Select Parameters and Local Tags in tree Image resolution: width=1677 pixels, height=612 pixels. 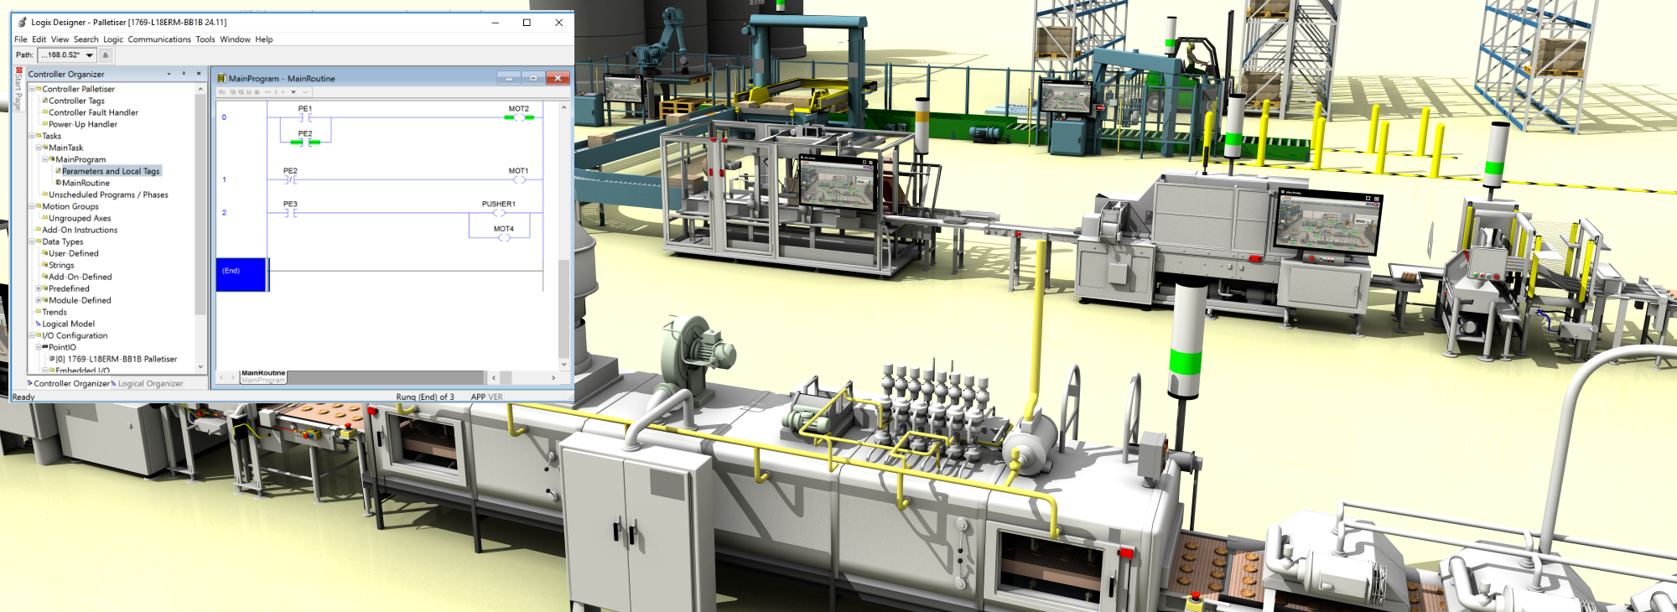[x=111, y=171]
